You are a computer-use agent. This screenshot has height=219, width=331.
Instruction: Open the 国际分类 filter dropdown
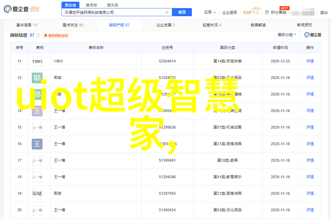(x=287, y=35)
